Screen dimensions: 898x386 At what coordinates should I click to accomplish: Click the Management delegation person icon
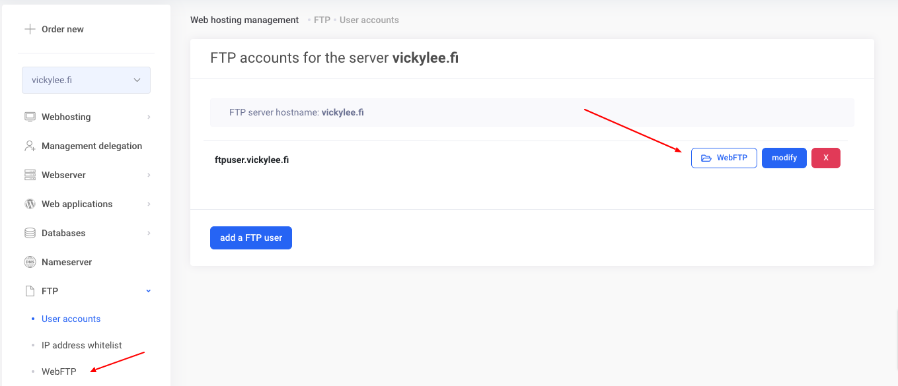pyautogui.click(x=30, y=146)
